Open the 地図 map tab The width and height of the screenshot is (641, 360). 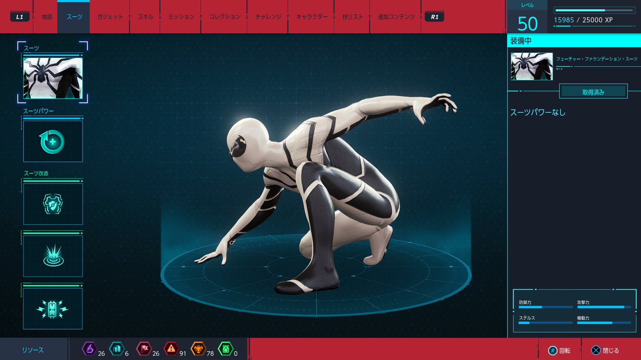[x=47, y=17]
